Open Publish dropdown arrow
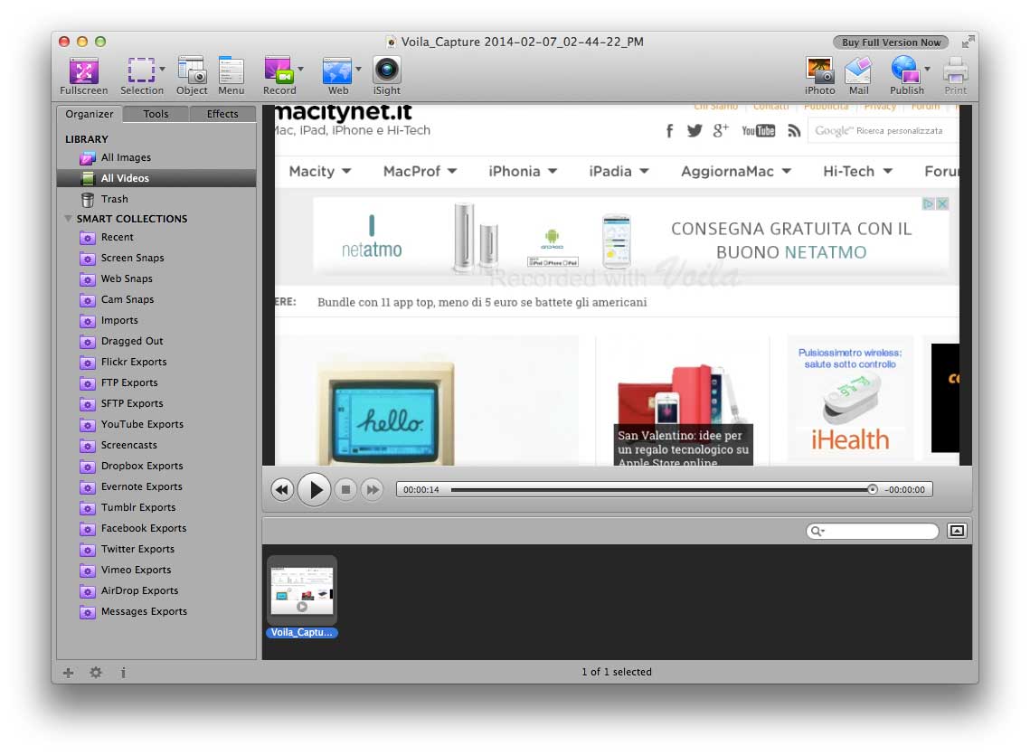The height and width of the screenshot is (755, 1030). (x=927, y=69)
